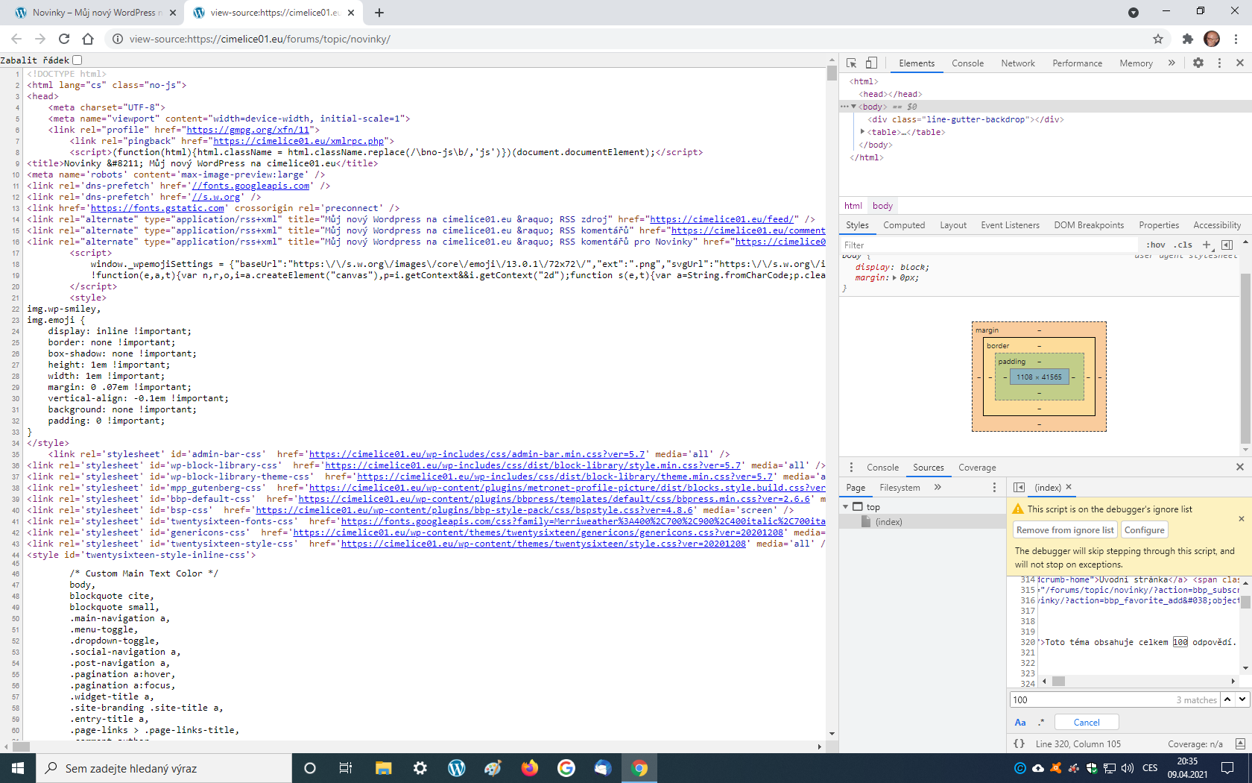Hide the Sources navigator pane

coord(1019,488)
